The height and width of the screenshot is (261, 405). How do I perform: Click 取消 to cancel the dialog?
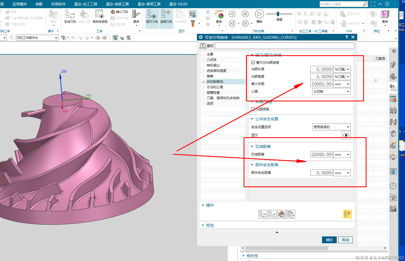[x=345, y=240]
